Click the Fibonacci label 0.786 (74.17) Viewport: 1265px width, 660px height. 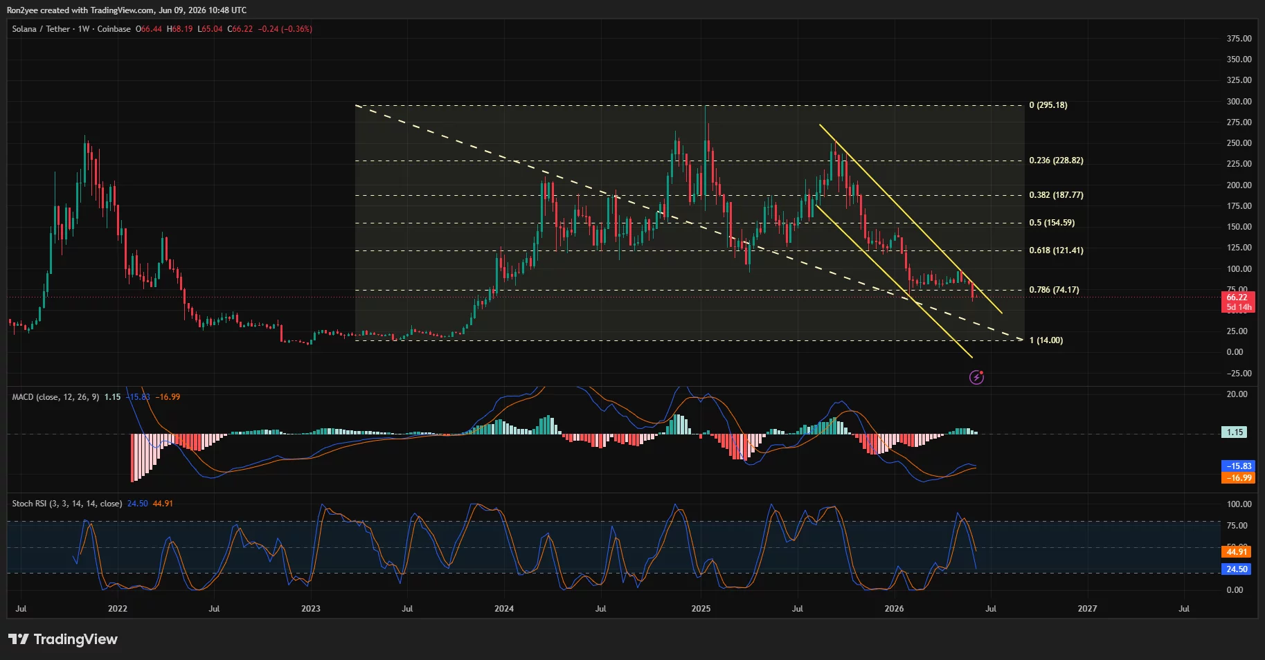click(x=1055, y=290)
